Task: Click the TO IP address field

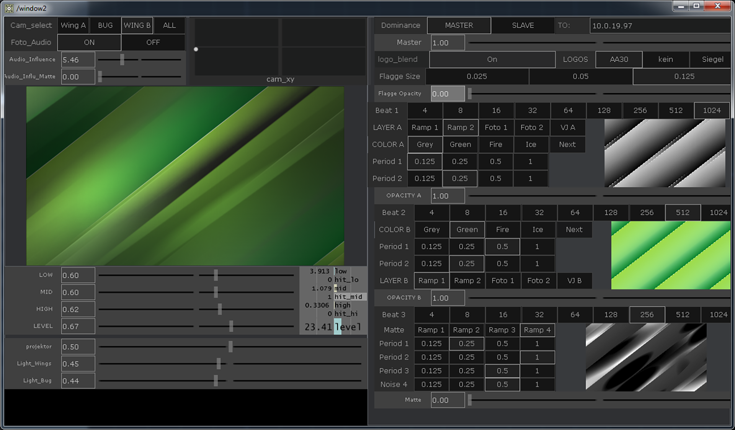Action: 660,26
